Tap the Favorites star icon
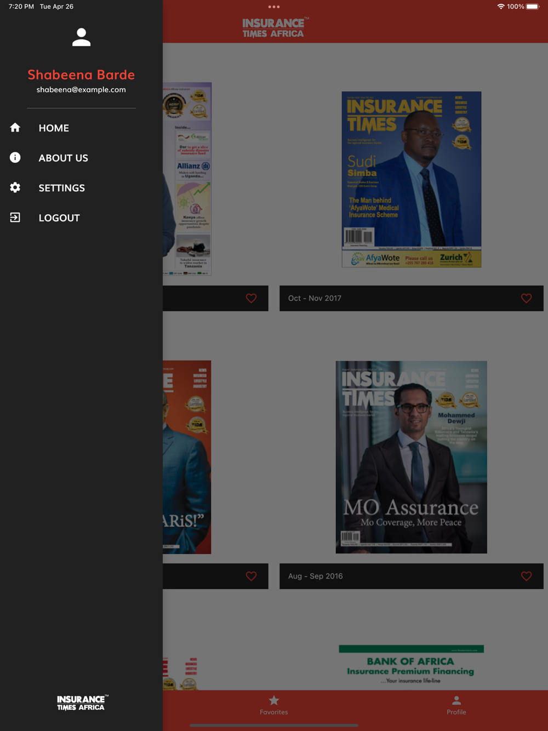Screen dimensions: 548x731 (274, 700)
